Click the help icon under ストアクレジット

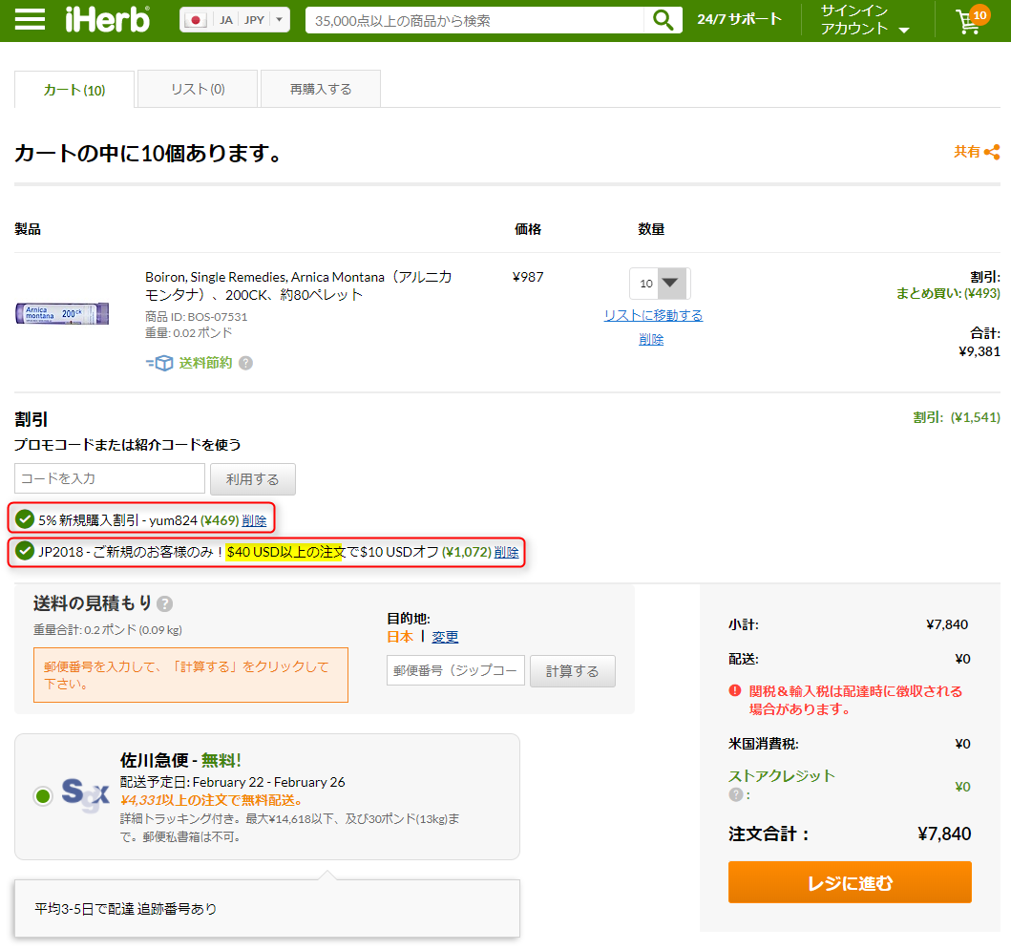point(736,794)
